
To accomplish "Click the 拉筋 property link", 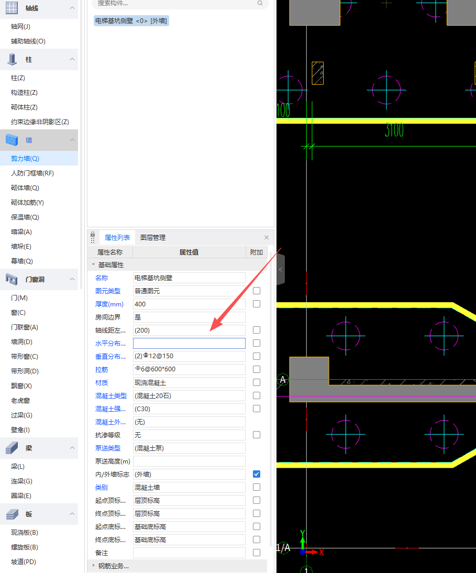I will (x=102, y=369).
